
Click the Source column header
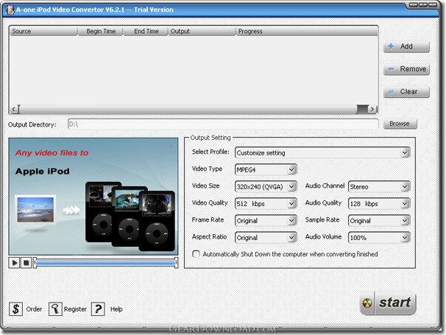click(43, 32)
